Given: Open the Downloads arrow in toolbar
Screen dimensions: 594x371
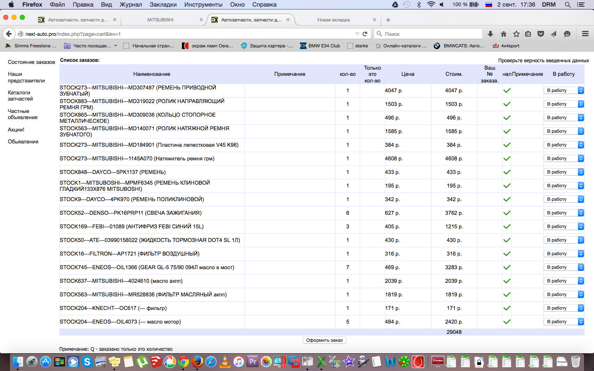Looking at the screenshot, I should point(490,34).
